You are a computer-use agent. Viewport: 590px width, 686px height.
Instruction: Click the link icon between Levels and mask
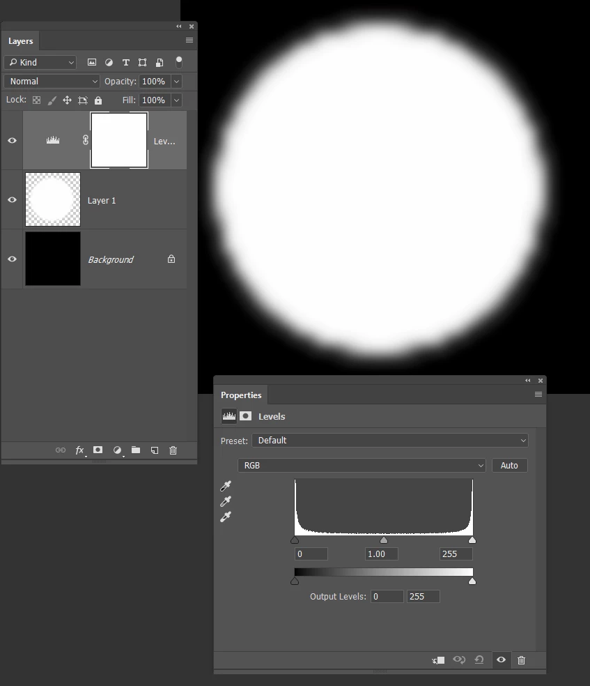86,140
